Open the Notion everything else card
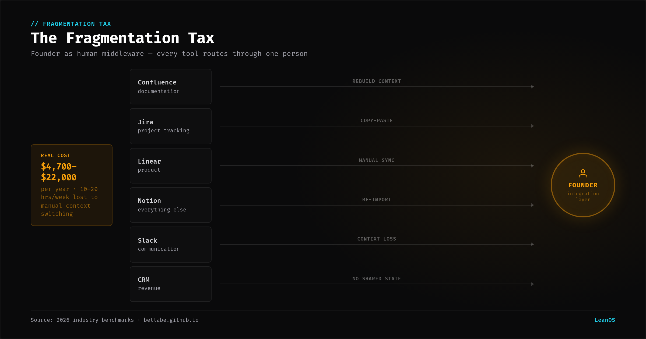This screenshot has height=339, width=646. 170,205
